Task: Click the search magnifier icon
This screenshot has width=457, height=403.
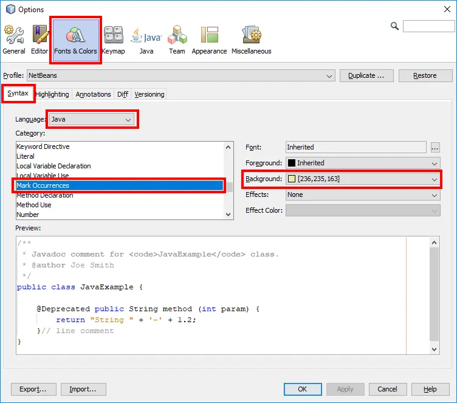Action: tap(394, 26)
